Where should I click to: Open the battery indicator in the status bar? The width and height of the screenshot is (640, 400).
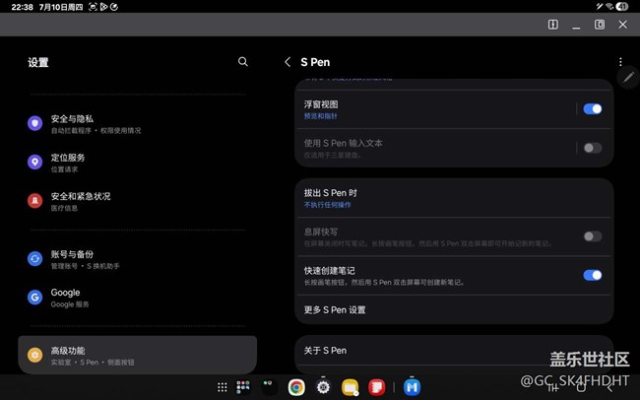coord(622,6)
